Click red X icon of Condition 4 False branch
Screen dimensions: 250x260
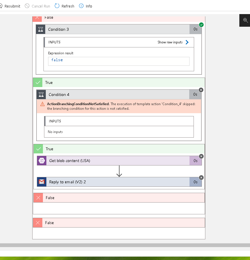pyautogui.click(x=38, y=198)
